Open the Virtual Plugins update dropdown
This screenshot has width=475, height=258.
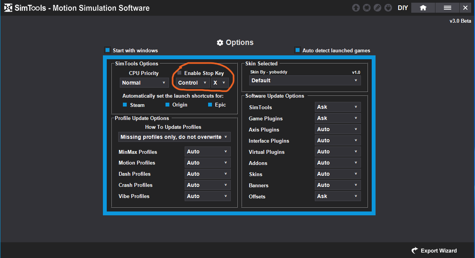point(338,151)
